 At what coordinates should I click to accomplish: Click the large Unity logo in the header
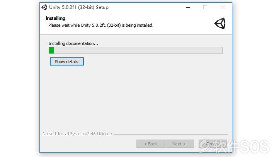[220, 23]
